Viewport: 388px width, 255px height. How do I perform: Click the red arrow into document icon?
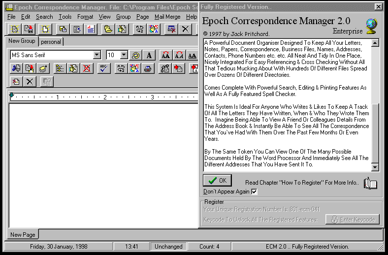[x=178, y=68]
